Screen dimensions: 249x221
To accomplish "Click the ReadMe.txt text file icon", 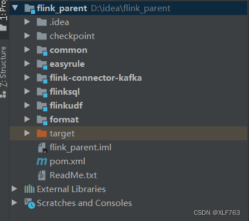I will 42,175.
